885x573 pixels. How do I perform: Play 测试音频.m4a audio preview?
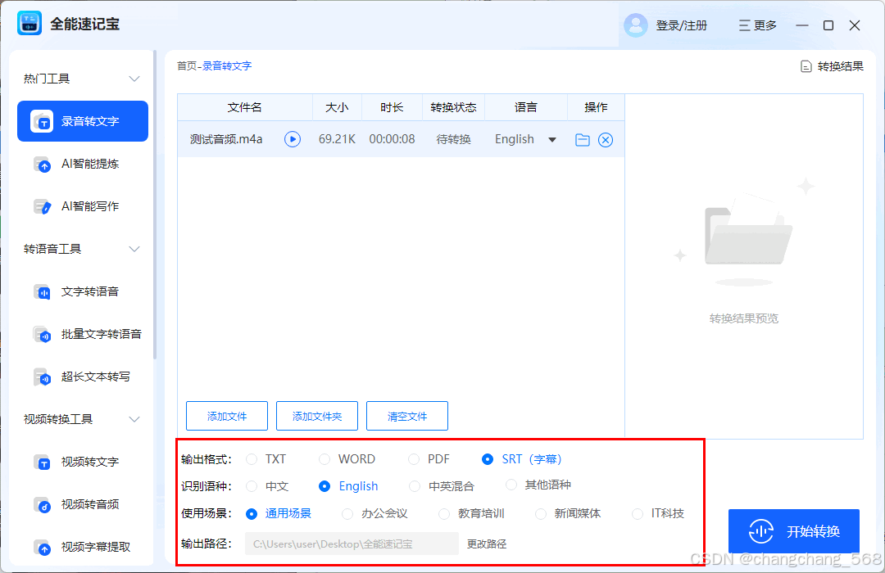[x=293, y=139]
